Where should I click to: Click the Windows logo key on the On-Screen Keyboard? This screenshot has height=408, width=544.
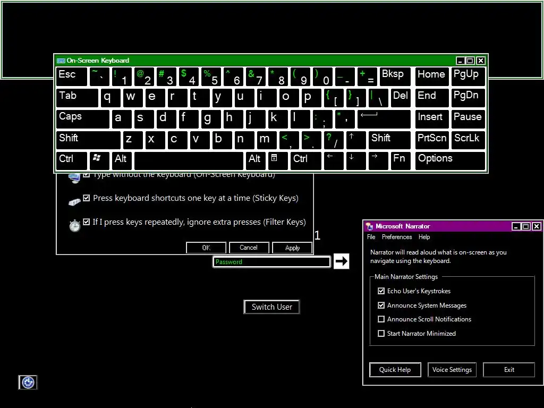tap(99, 160)
